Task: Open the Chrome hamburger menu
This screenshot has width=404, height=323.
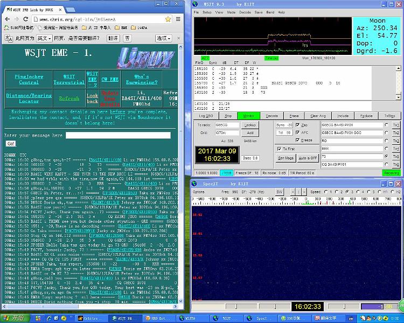Action: [x=178, y=19]
